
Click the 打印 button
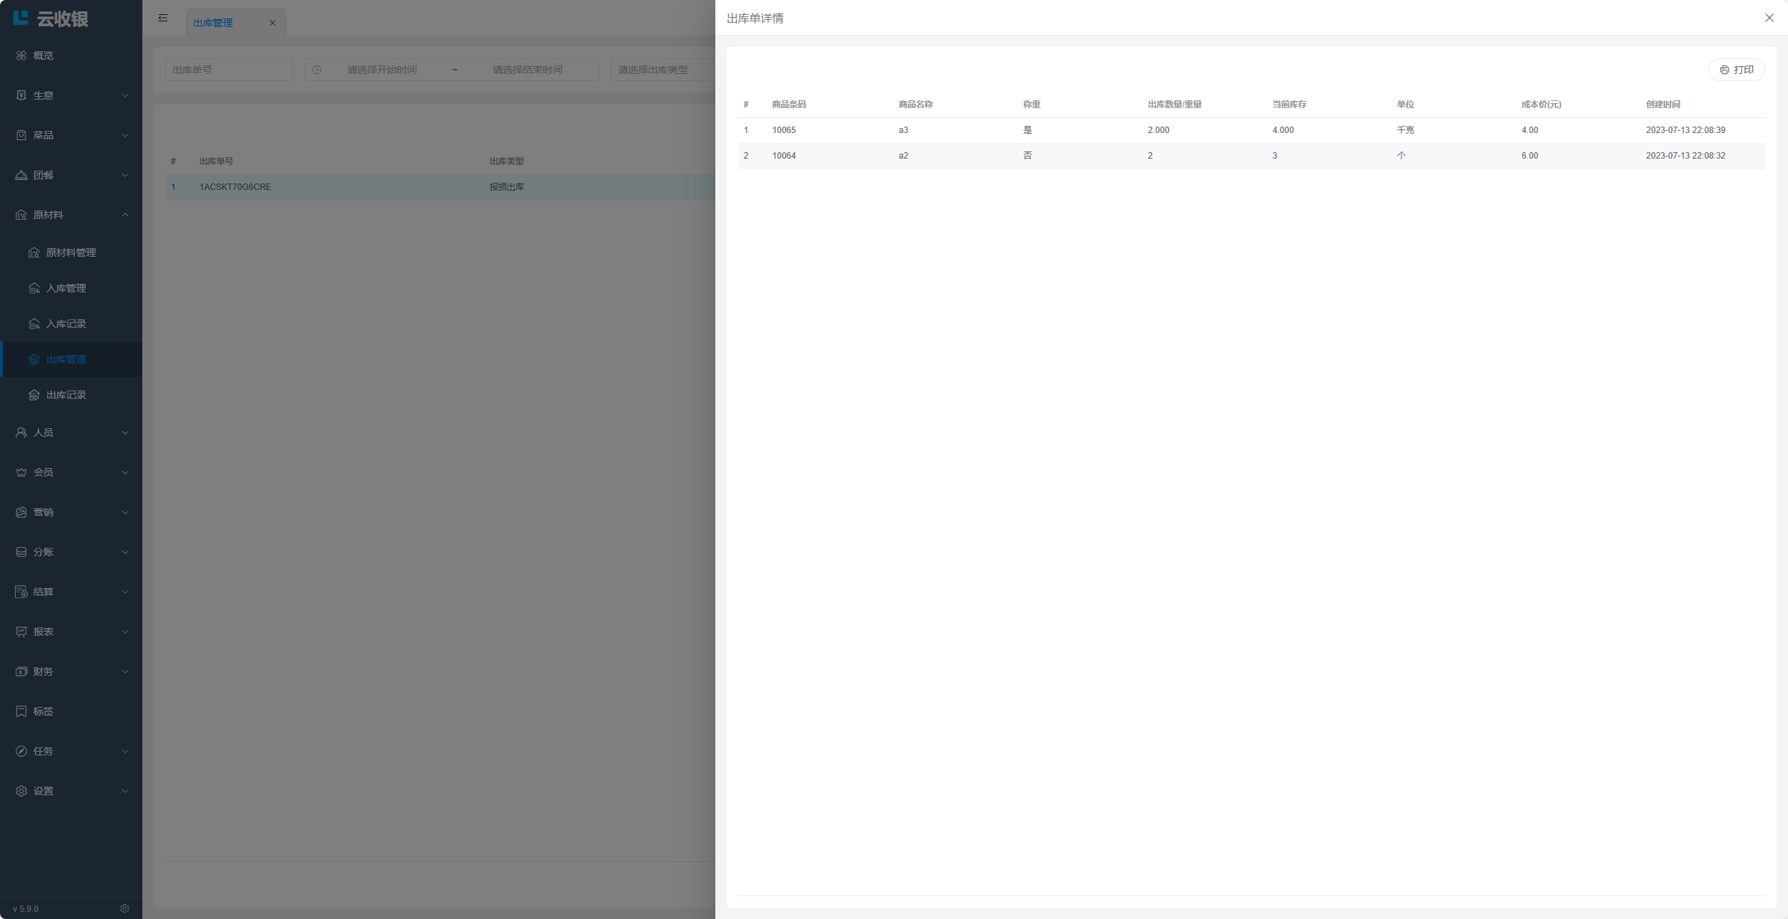1736,70
